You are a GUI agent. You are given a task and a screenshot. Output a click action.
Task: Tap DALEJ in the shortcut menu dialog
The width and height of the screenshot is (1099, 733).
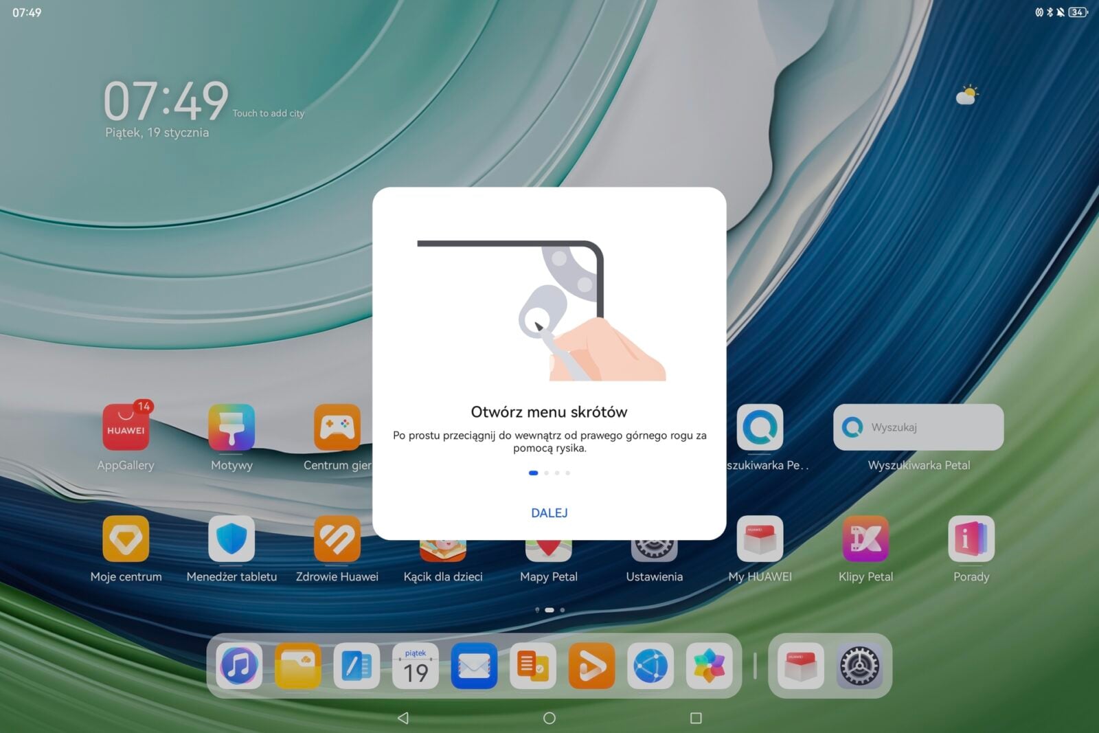click(x=549, y=512)
